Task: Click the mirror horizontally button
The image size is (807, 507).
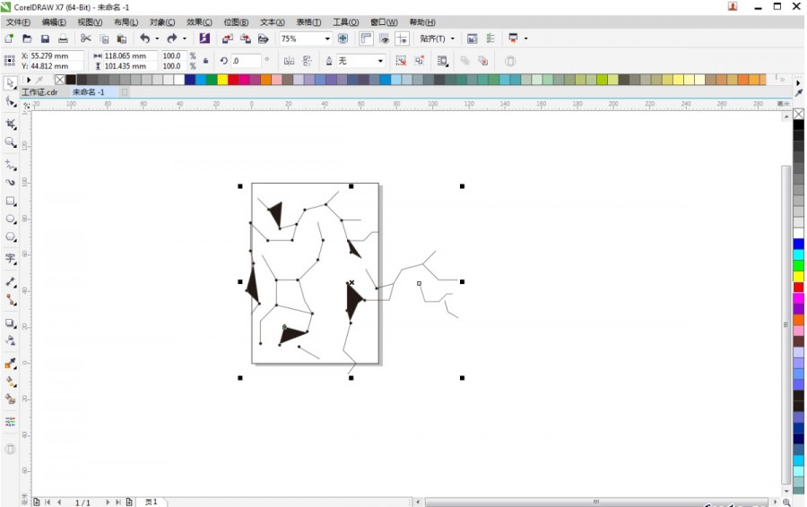Action: pyautogui.click(x=290, y=61)
